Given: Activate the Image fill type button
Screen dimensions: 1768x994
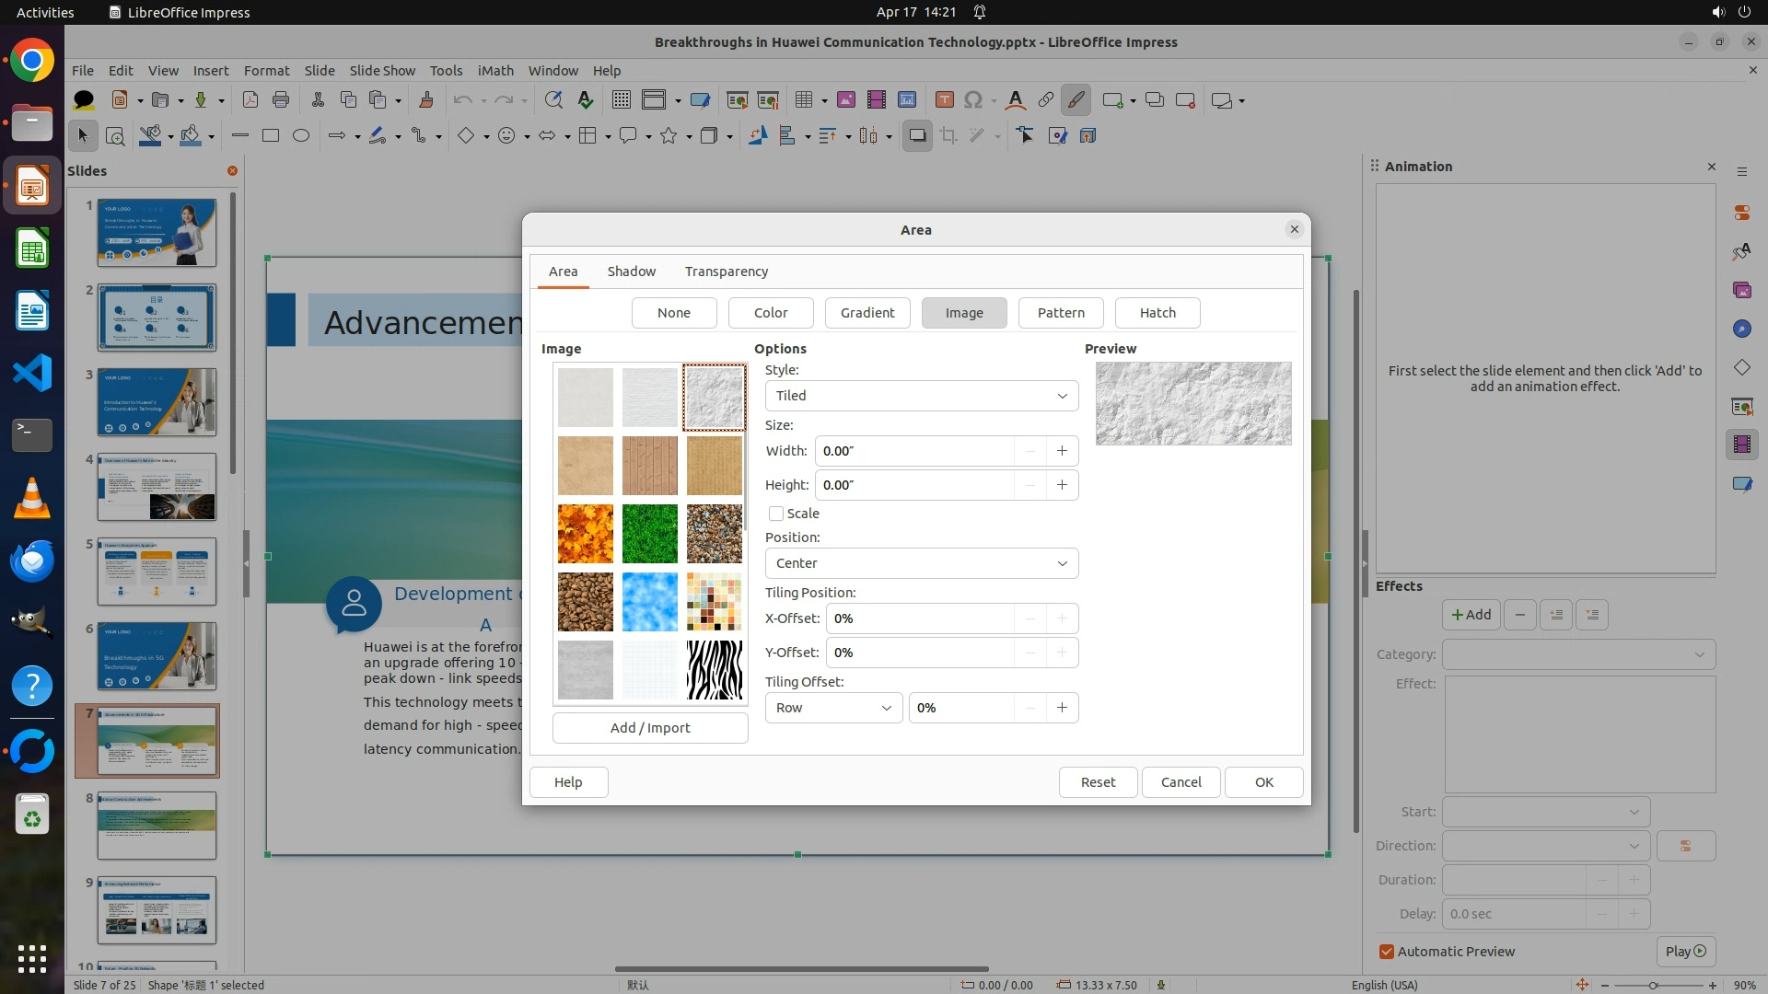Looking at the screenshot, I should point(963,313).
